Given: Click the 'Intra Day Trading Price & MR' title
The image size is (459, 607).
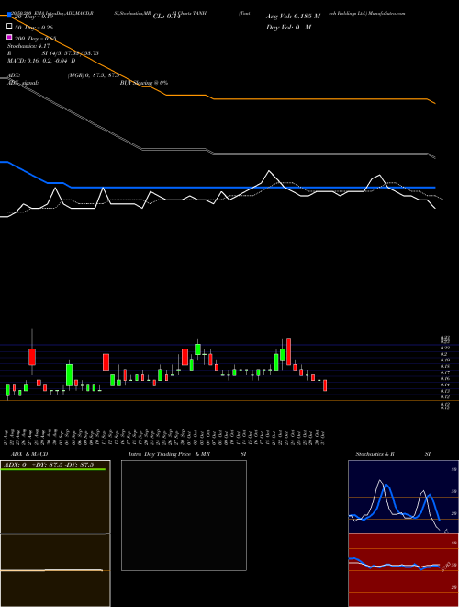Looking at the screenshot, I should tap(169, 454).
